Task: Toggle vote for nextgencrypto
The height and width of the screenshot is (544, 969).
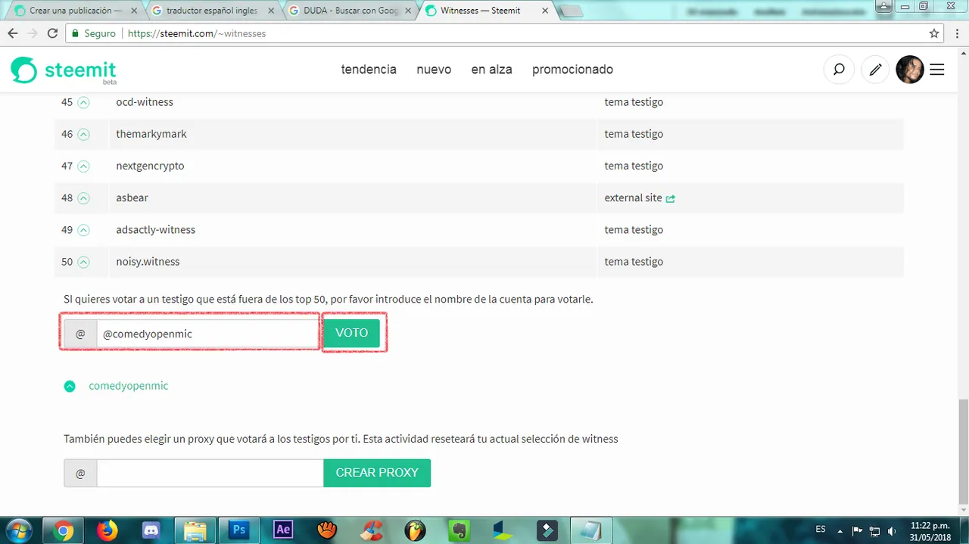Action: pos(83,166)
